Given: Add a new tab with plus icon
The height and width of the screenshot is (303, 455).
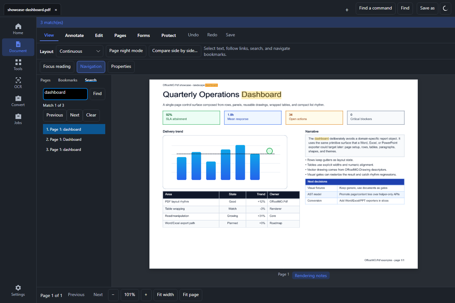Looking at the screenshot, I should (x=347, y=10).
